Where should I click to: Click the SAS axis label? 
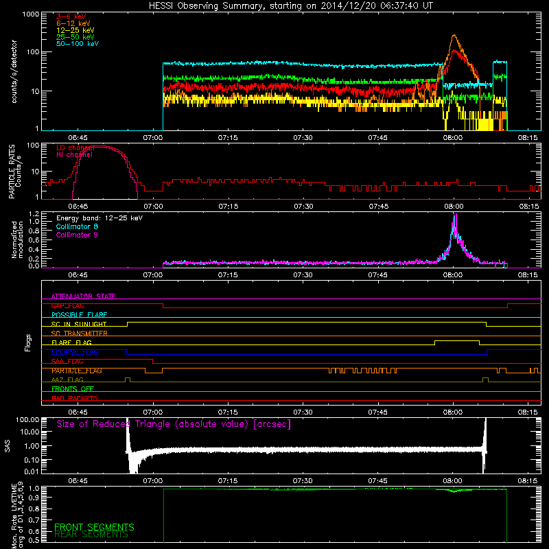pyautogui.click(x=8, y=446)
